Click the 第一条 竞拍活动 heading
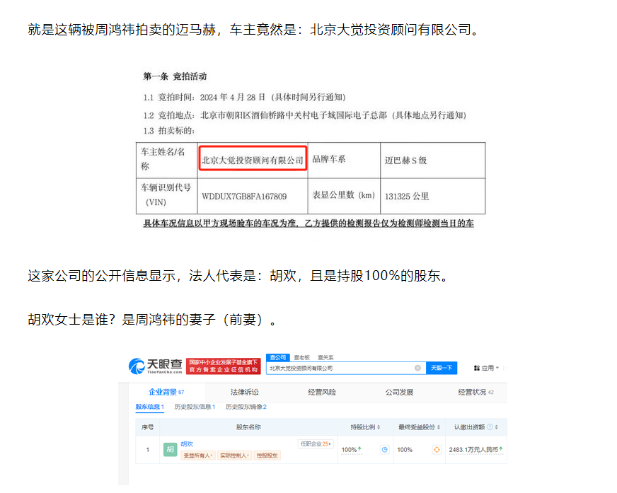 click(x=175, y=76)
